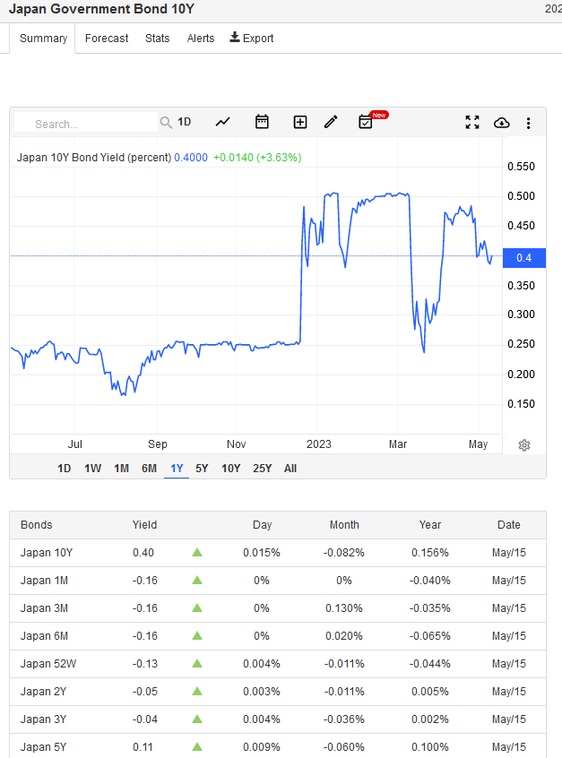Click the chart Search input field

tap(86, 124)
